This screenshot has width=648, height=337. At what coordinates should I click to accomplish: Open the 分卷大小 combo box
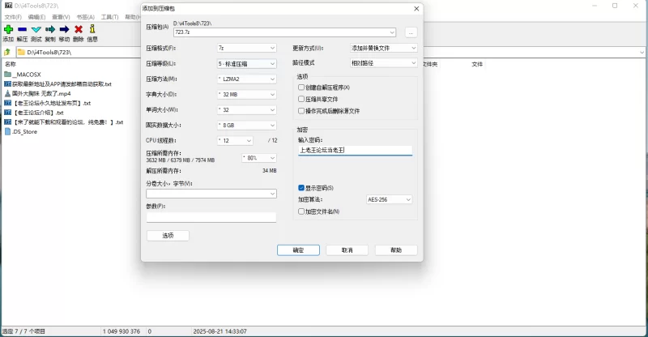tap(211, 194)
